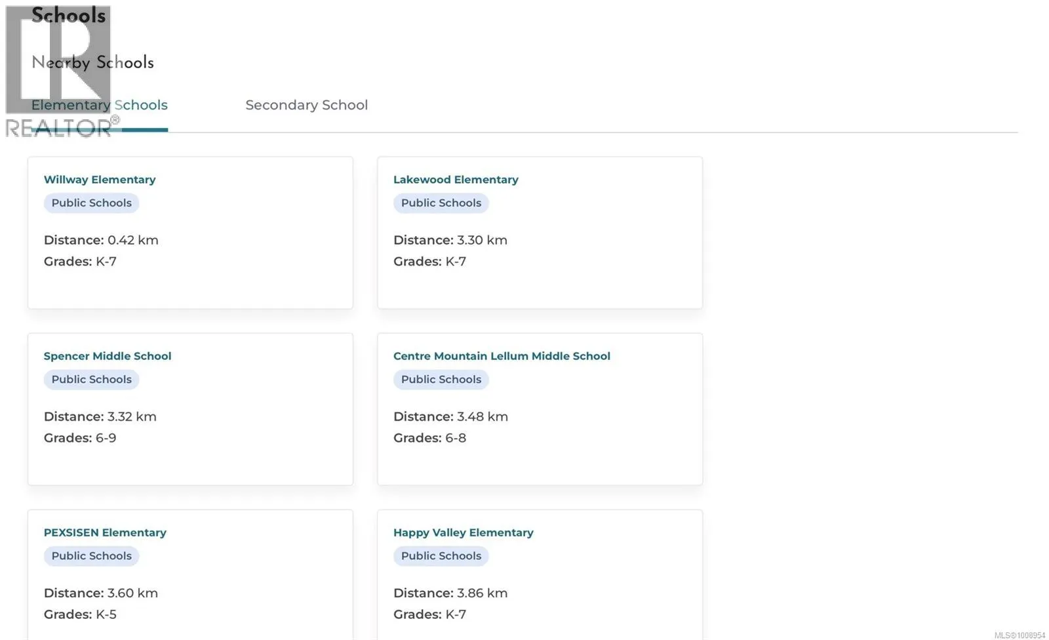
Task: Click the Spencer Middle School title
Action: coord(108,356)
